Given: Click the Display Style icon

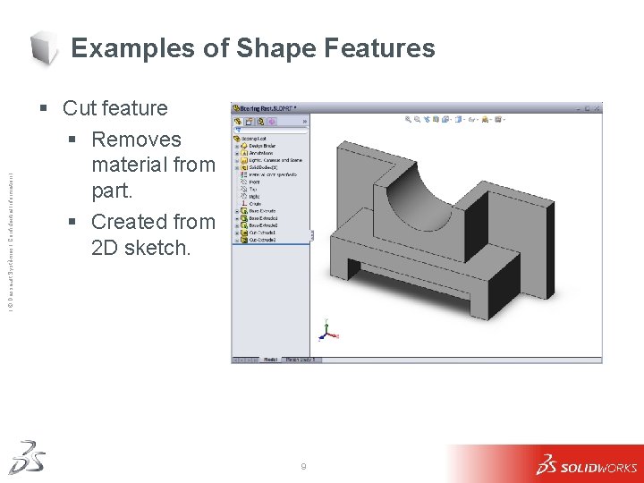Looking at the screenshot, I should click(458, 120).
